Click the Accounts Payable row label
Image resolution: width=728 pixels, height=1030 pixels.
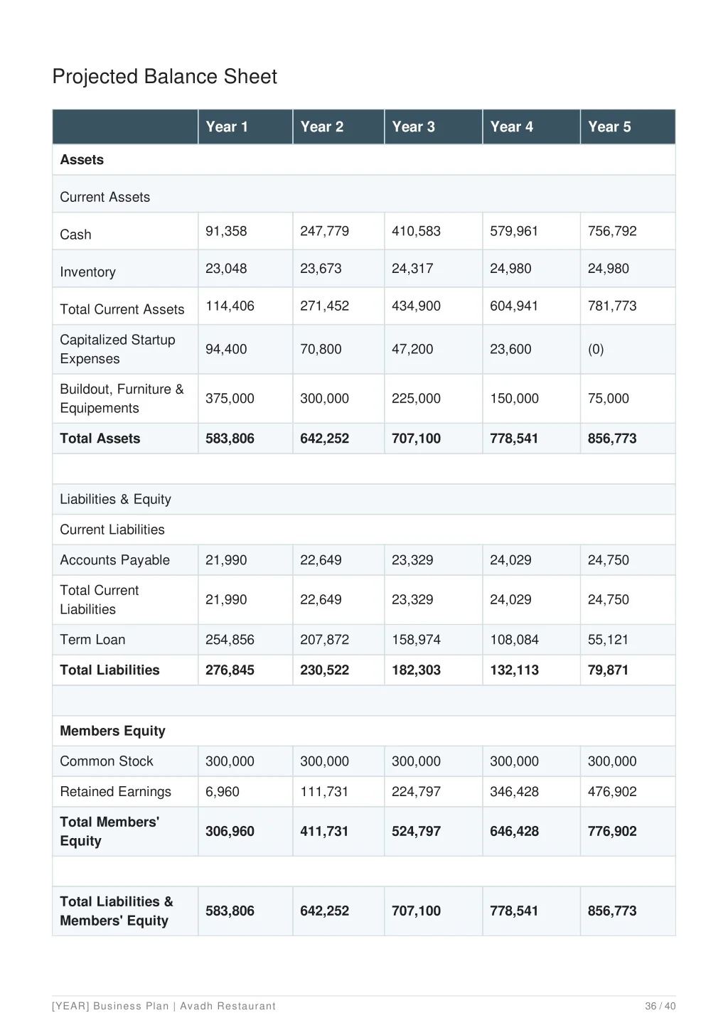point(114,560)
